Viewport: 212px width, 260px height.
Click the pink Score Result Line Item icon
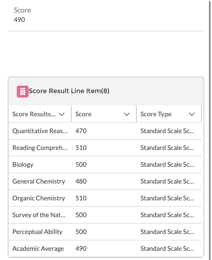click(23, 91)
